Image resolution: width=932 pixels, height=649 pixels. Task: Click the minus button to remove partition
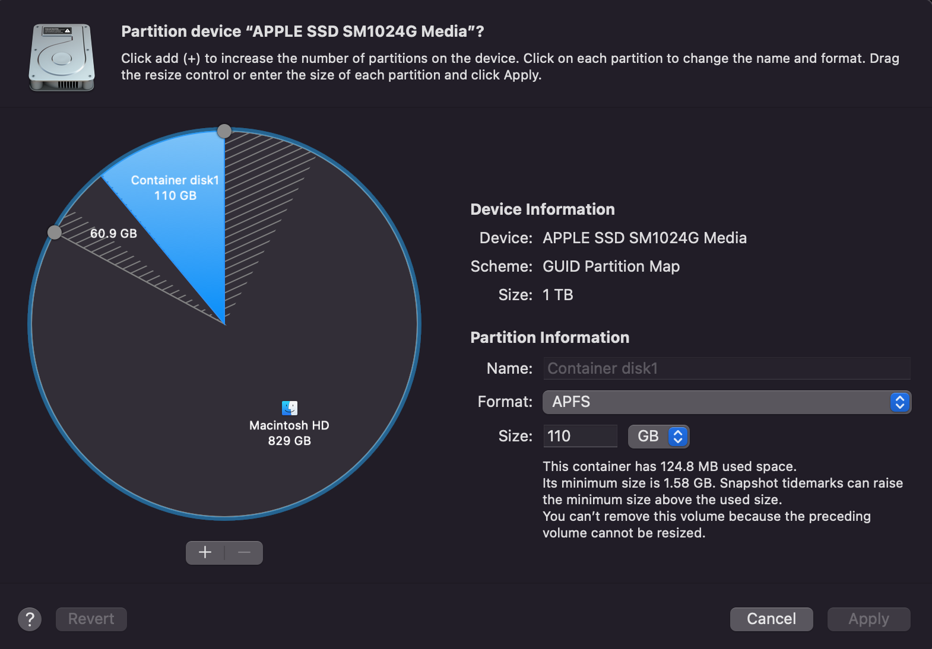[x=244, y=553]
